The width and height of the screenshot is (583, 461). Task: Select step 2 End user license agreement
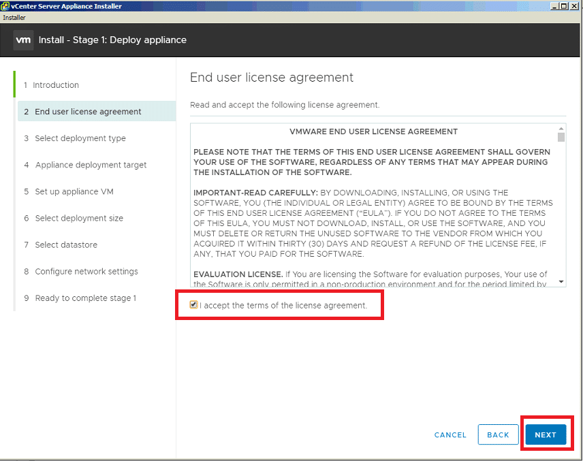point(97,112)
